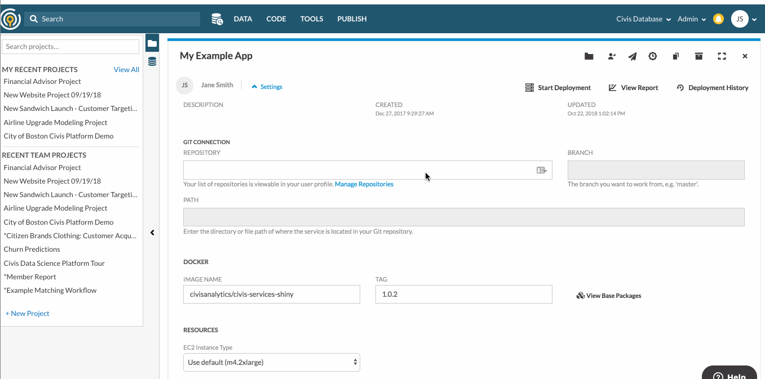View Base Packages for the Docker image
Screen dimensions: 765x379
point(609,295)
